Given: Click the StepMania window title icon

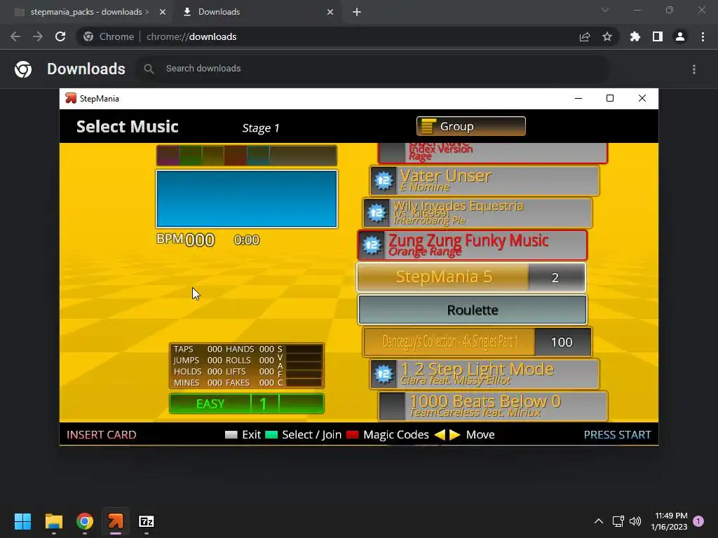Looking at the screenshot, I should click(71, 98).
